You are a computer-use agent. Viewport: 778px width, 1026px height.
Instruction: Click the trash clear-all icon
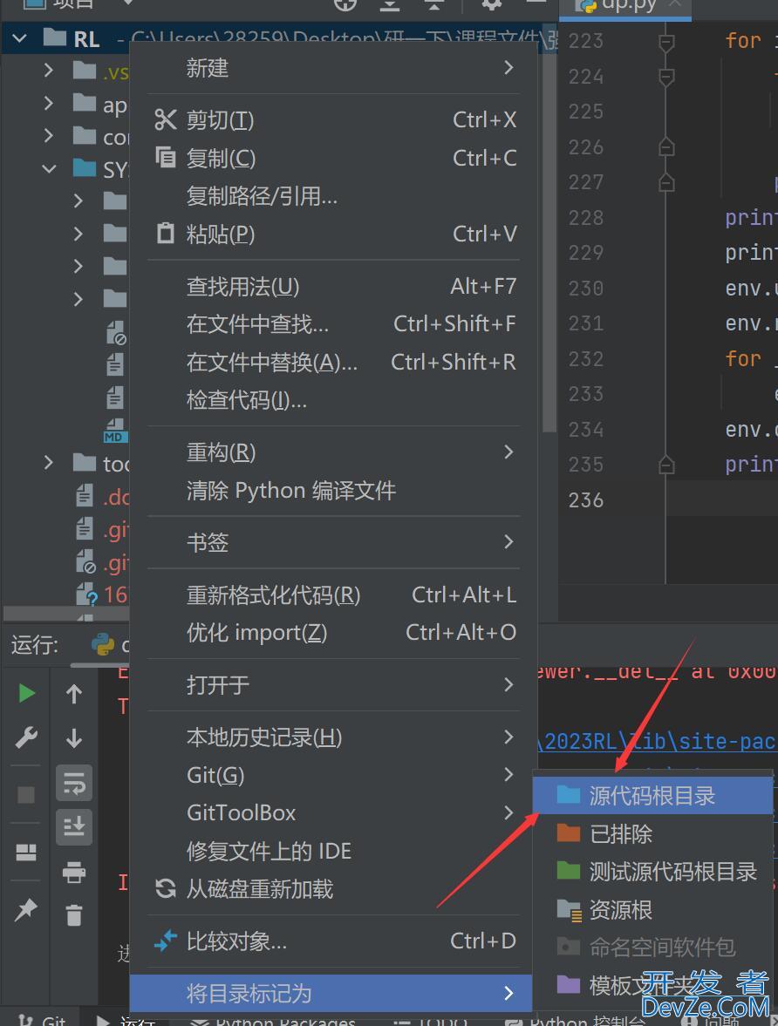pyautogui.click(x=74, y=914)
